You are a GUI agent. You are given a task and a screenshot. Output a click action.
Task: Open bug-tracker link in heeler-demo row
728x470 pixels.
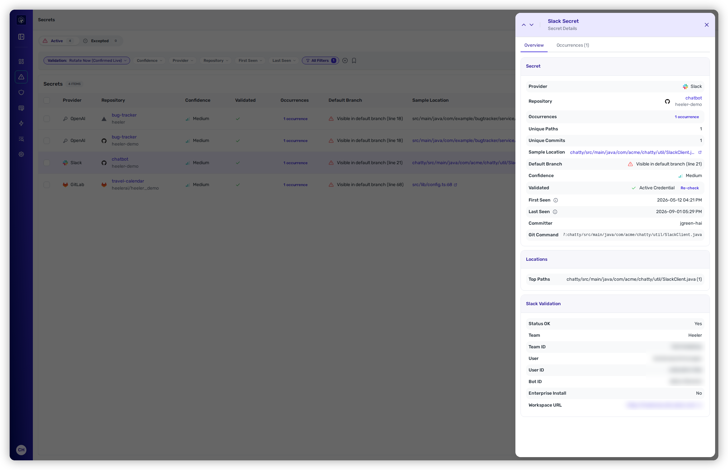pyautogui.click(x=124, y=137)
